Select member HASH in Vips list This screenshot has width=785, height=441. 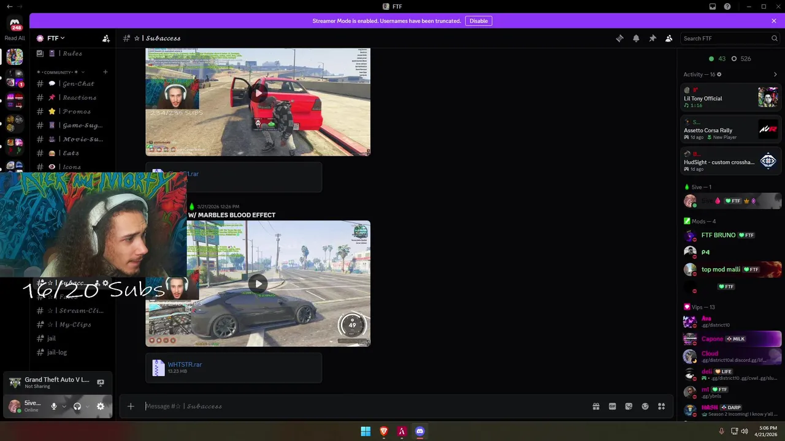click(730, 410)
